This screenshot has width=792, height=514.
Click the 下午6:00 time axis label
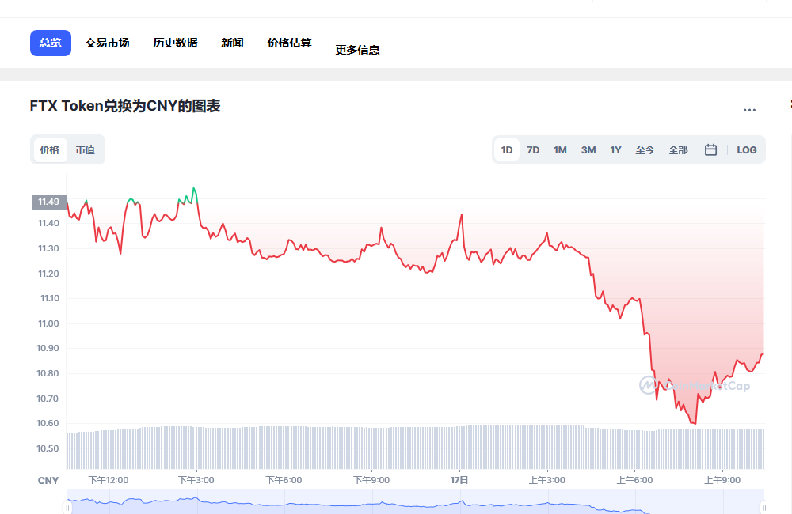284,480
